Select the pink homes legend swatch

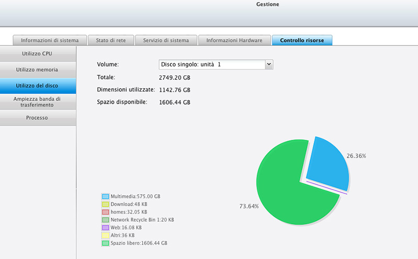(x=105, y=212)
